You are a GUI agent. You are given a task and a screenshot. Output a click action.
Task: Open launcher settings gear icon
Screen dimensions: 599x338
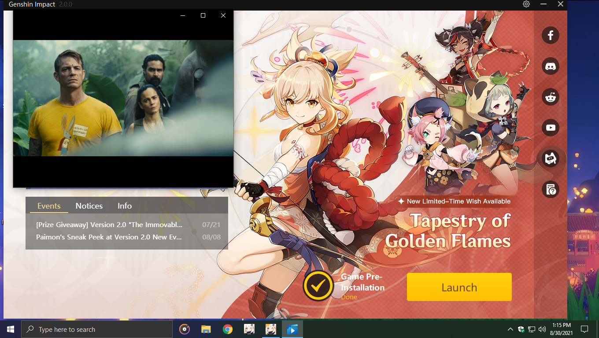[526, 4]
